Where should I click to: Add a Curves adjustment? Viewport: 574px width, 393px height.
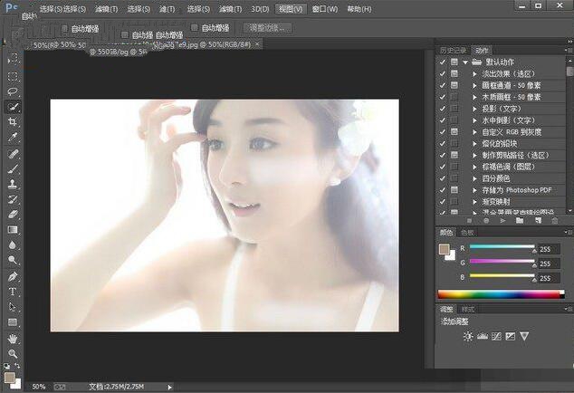[496, 336]
